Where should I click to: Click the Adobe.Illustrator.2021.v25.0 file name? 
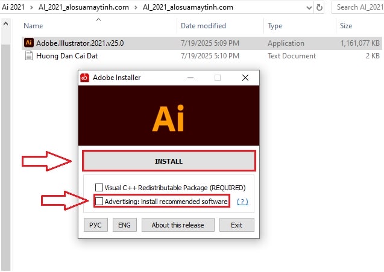pos(80,43)
